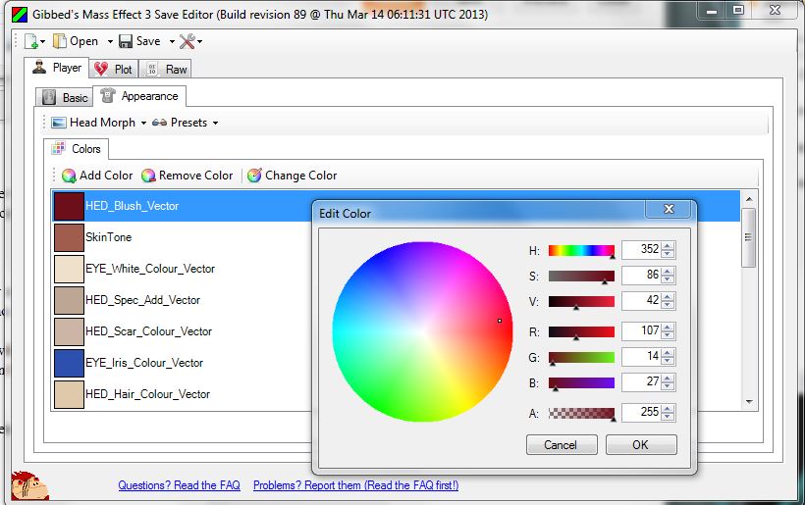Click the A alpha slider bar

pyautogui.click(x=581, y=413)
